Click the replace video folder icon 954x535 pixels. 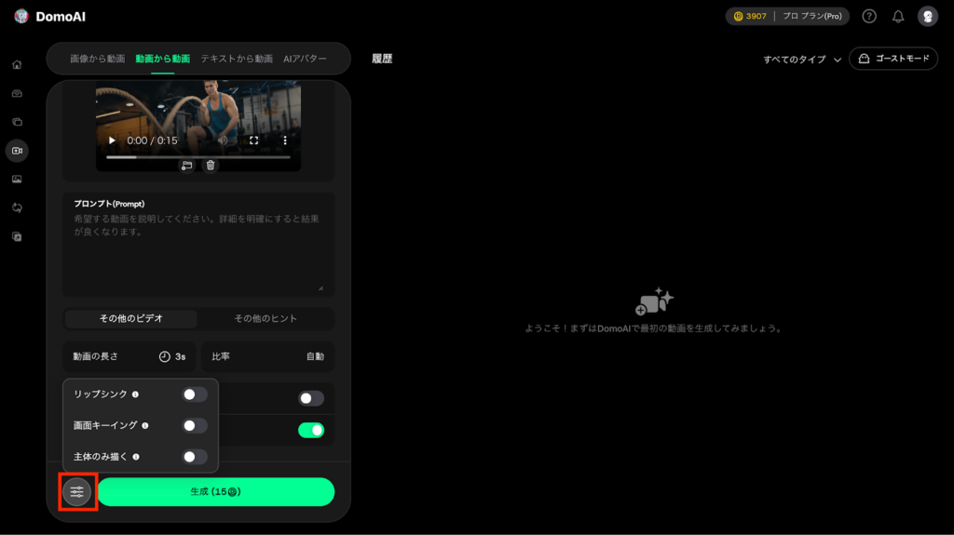186,165
